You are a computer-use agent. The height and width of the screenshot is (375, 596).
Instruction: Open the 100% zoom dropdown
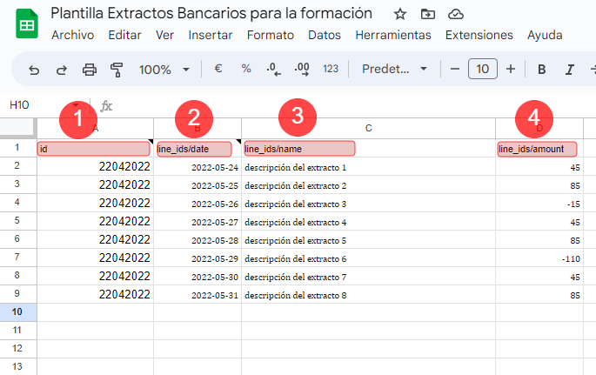coord(165,70)
